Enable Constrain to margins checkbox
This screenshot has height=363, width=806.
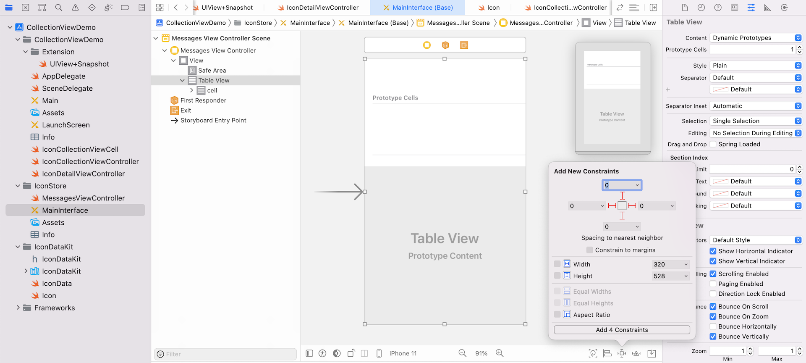tap(590, 250)
